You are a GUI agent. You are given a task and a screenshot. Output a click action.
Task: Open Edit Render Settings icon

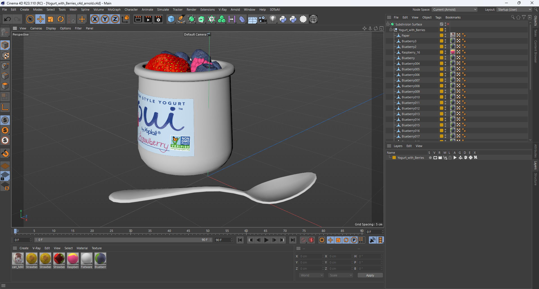click(x=158, y=19)
